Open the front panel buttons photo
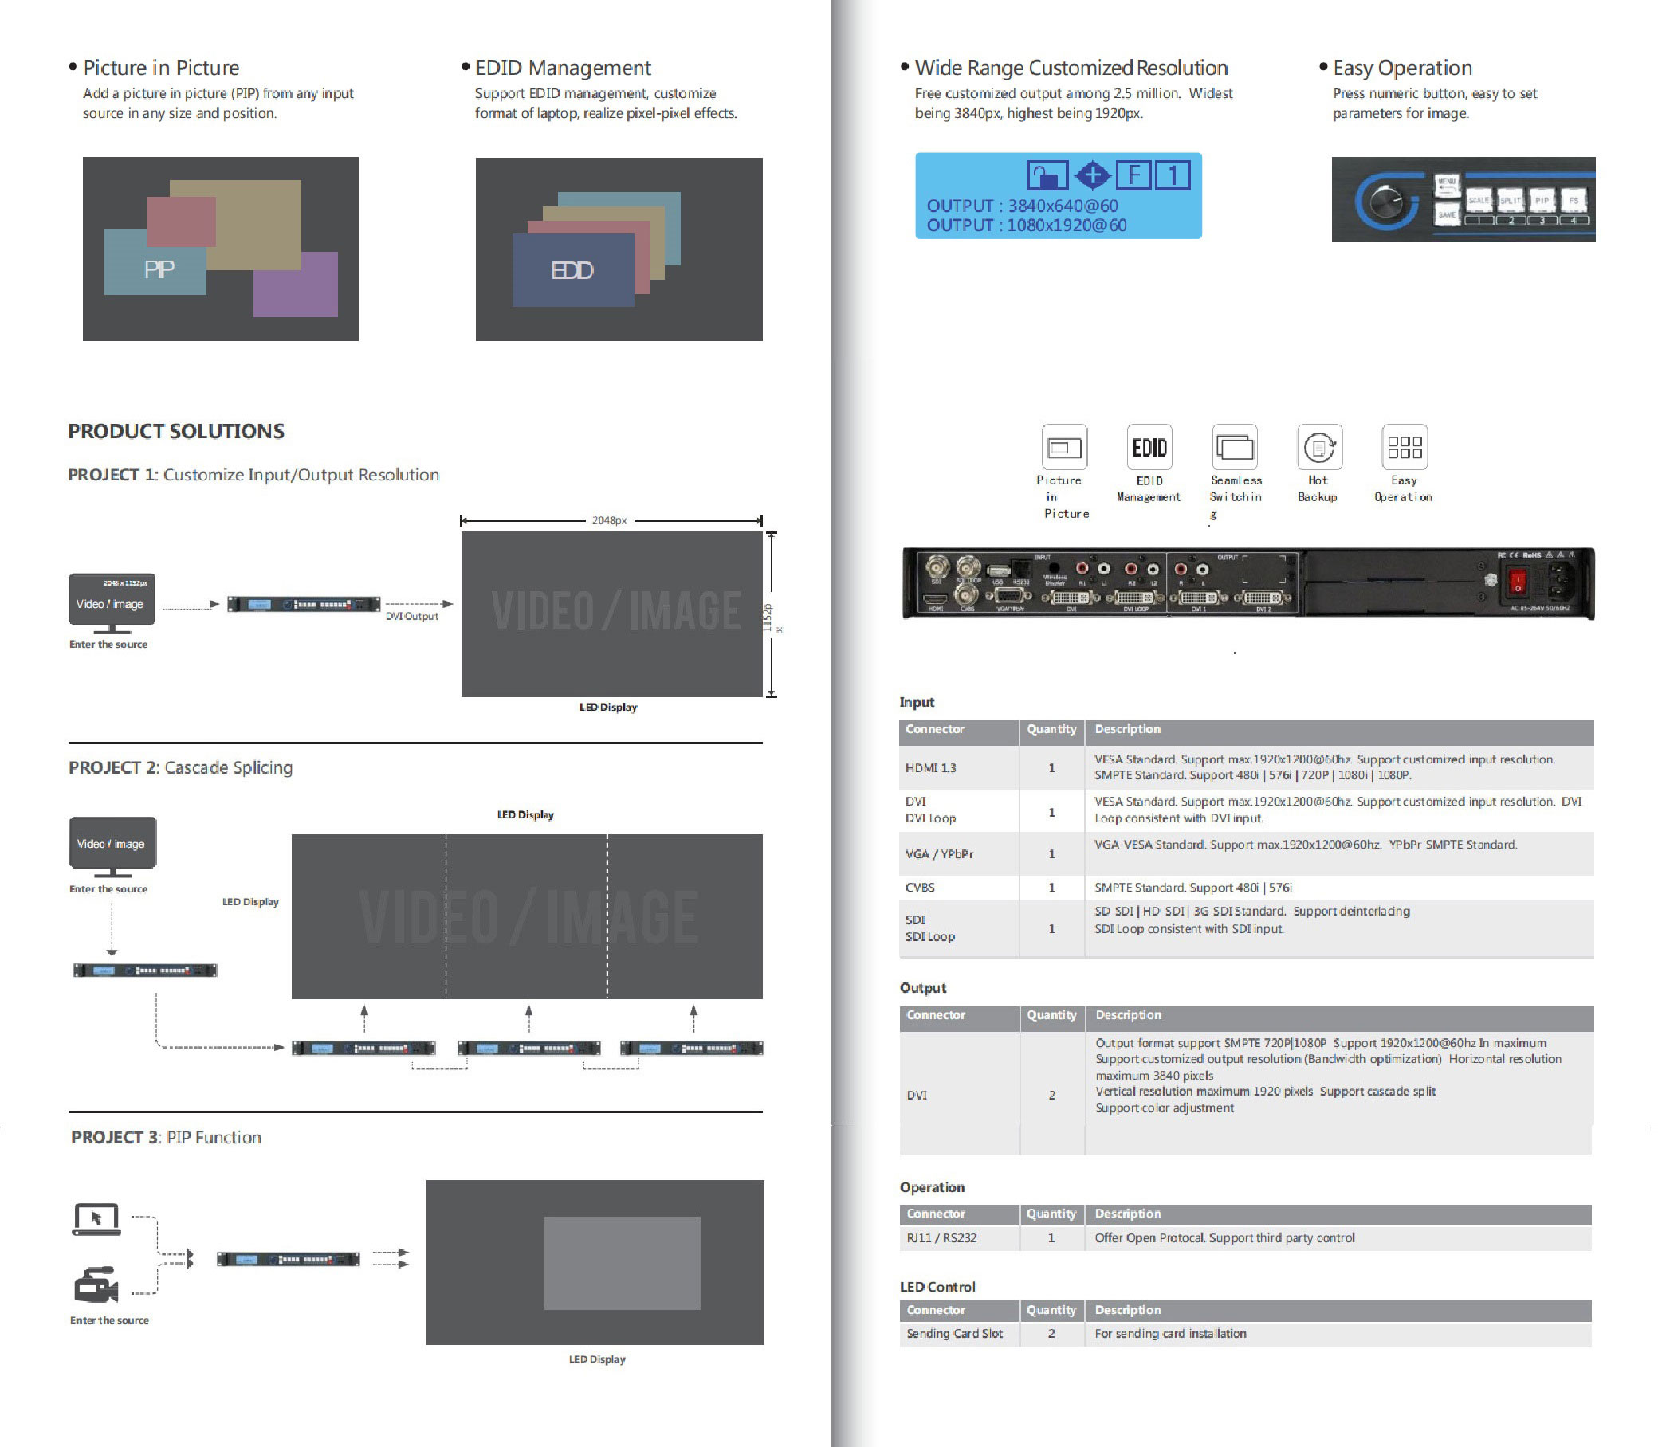1658x1447 pixels. (x=1464, y=199)
